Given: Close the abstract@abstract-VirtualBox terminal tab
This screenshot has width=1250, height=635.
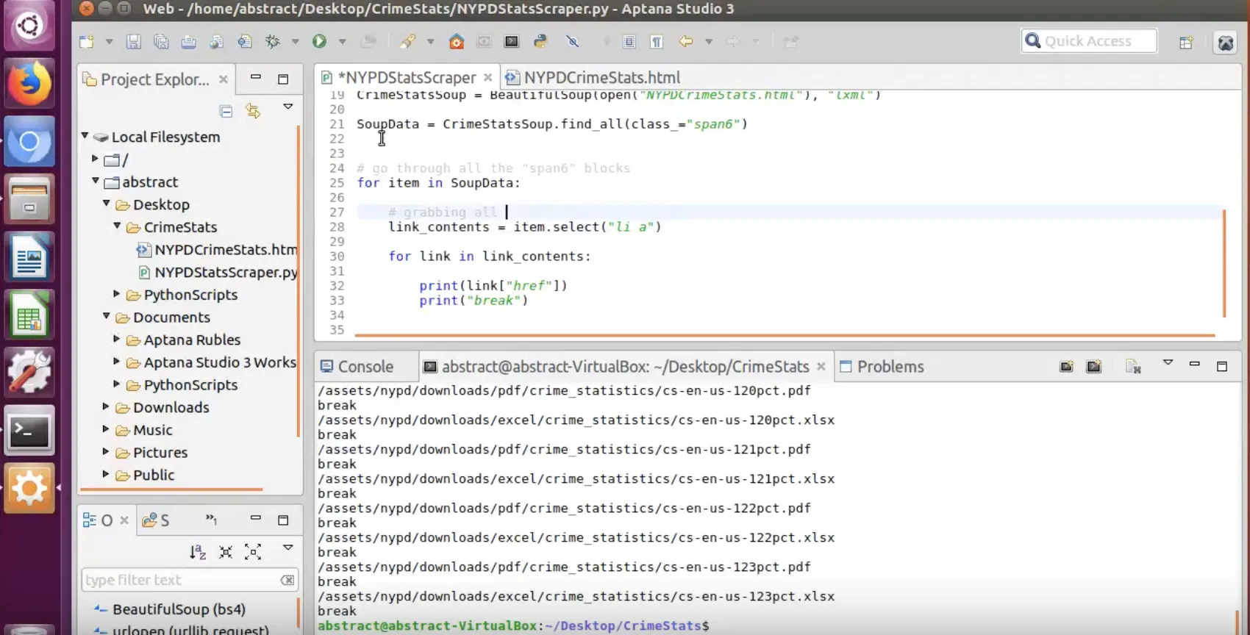Looking at the screenshot, I should [821, 367].
